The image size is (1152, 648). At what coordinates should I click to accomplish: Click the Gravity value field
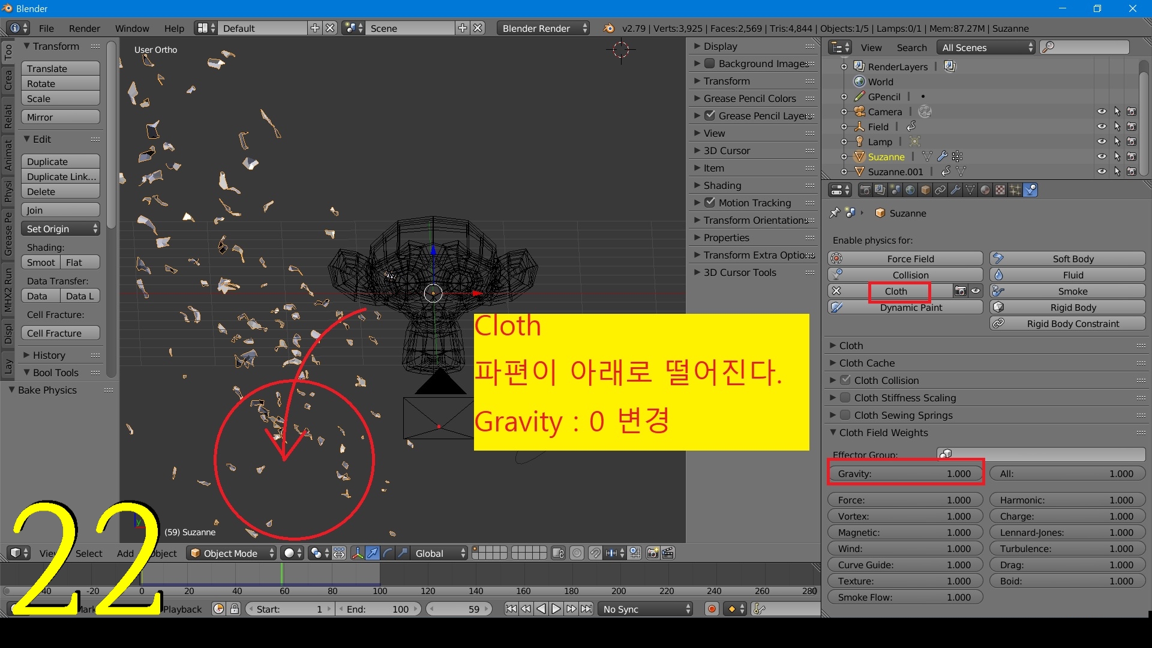coord(905,473)
